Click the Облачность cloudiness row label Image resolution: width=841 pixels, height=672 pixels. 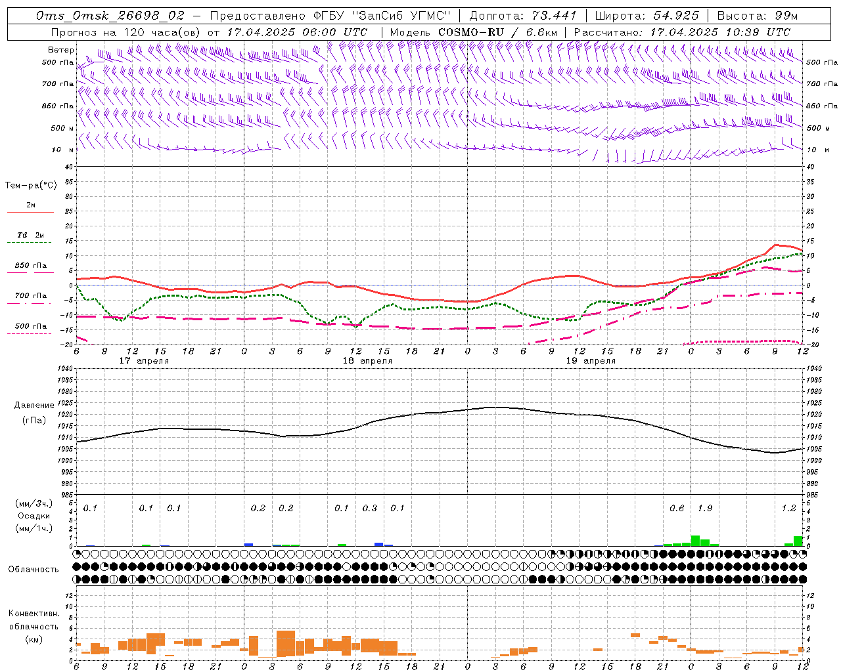point(34,569)
